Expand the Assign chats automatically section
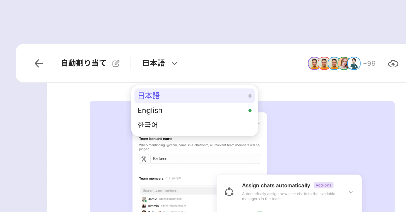Image resolution: width=406 pixels, height=212 pixels. [x=351, y=192]
